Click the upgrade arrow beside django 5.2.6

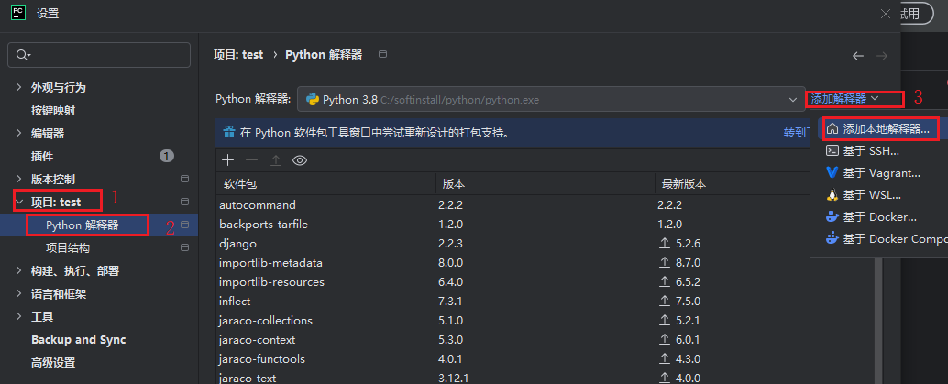click(665, 244)
